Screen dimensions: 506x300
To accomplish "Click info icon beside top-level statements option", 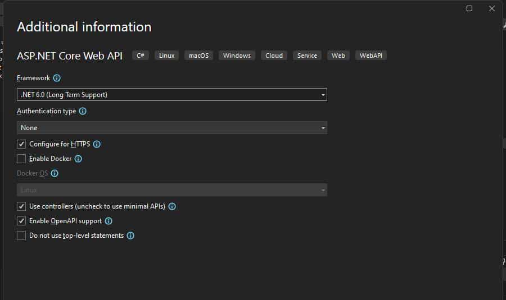I will point(130,236).
